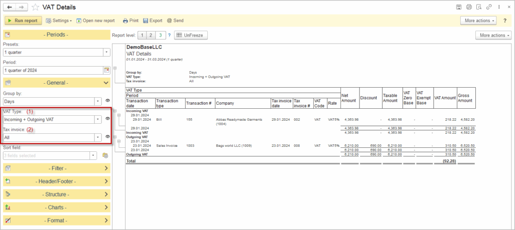This screenshot has width=515, height=230.
Task: Open calendar picker for Period field
Action: [106, 70]
